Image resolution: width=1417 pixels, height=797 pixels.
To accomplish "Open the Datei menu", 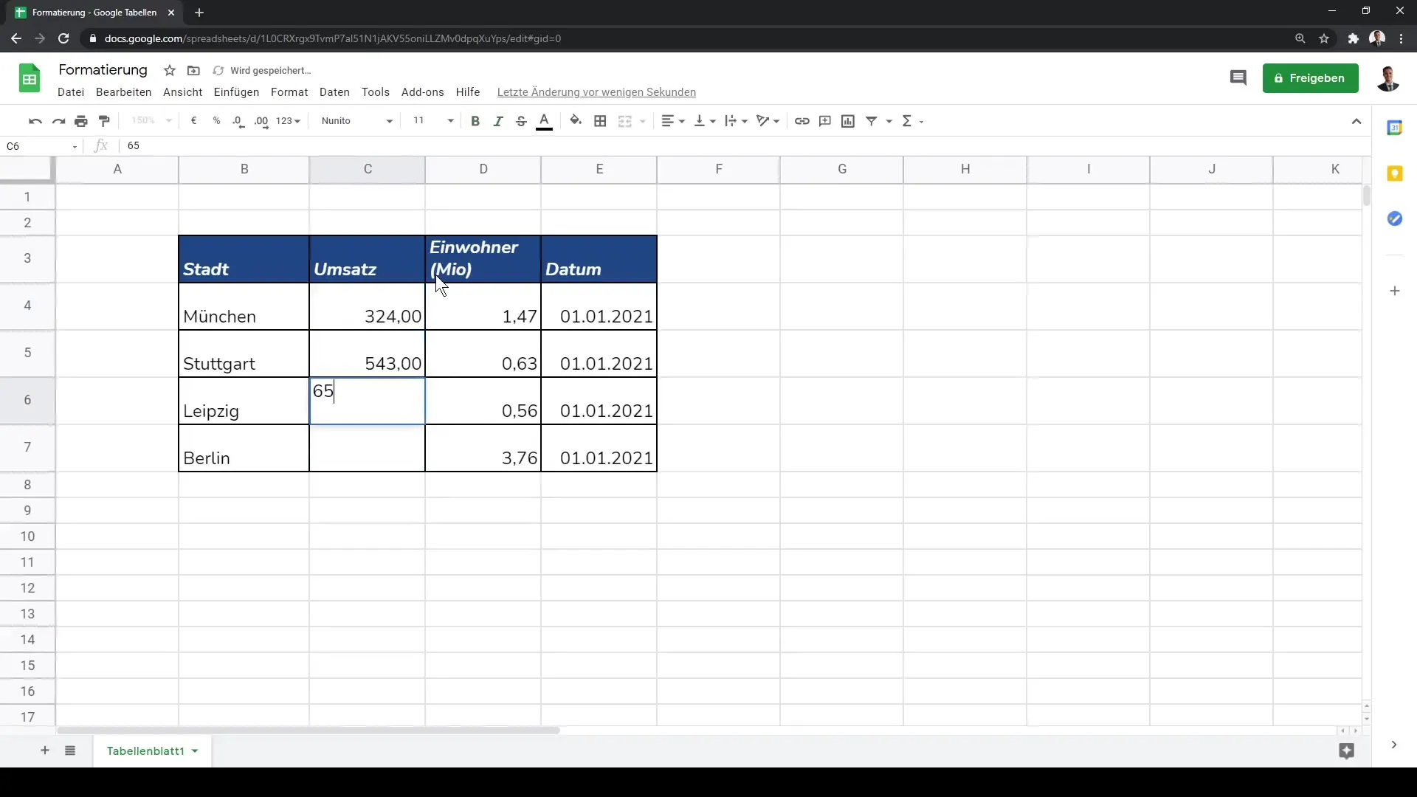I will point(71,92).
